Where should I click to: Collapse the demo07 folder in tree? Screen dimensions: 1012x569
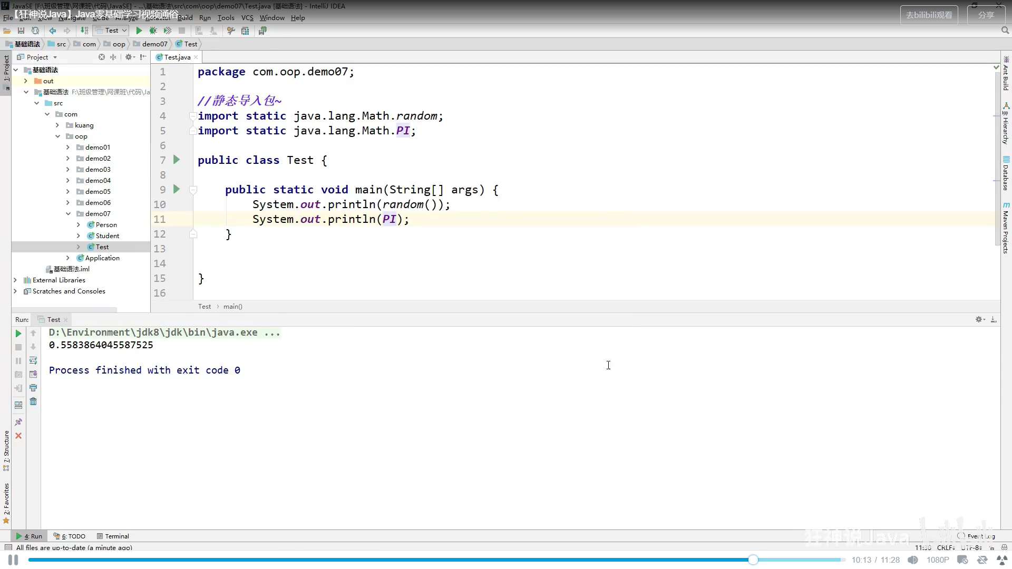tap(68, 214)
